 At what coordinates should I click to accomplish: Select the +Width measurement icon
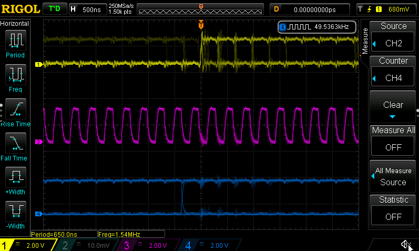[15, 177]
